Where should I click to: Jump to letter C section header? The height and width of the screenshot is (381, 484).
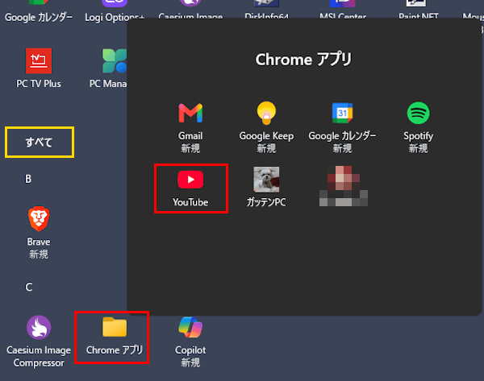tap(28, 287)
